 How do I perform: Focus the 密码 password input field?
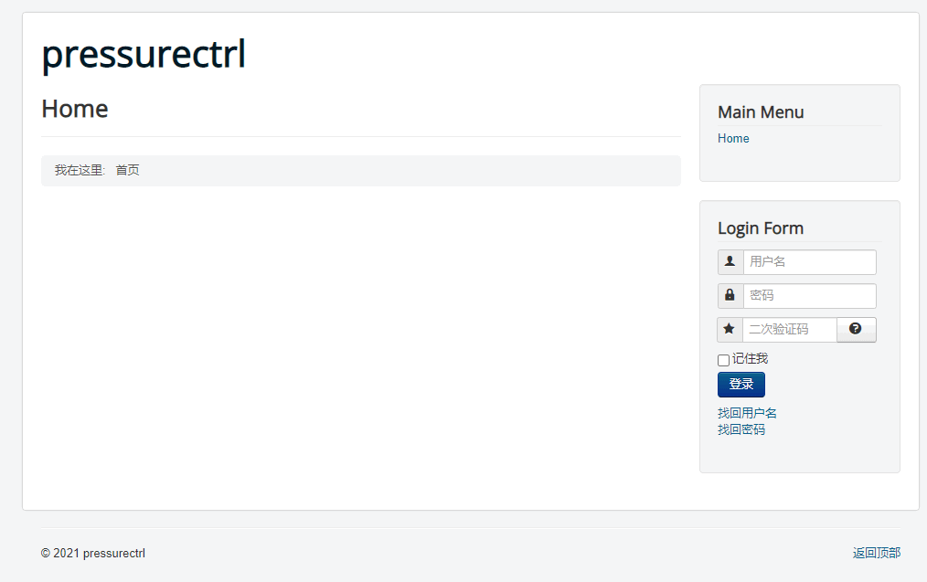tap(809, 295)
